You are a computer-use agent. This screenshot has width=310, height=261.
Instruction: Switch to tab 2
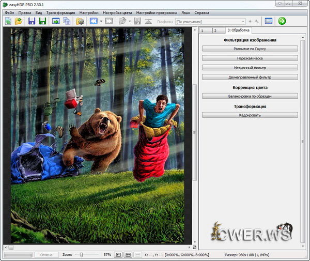[215, 31]
